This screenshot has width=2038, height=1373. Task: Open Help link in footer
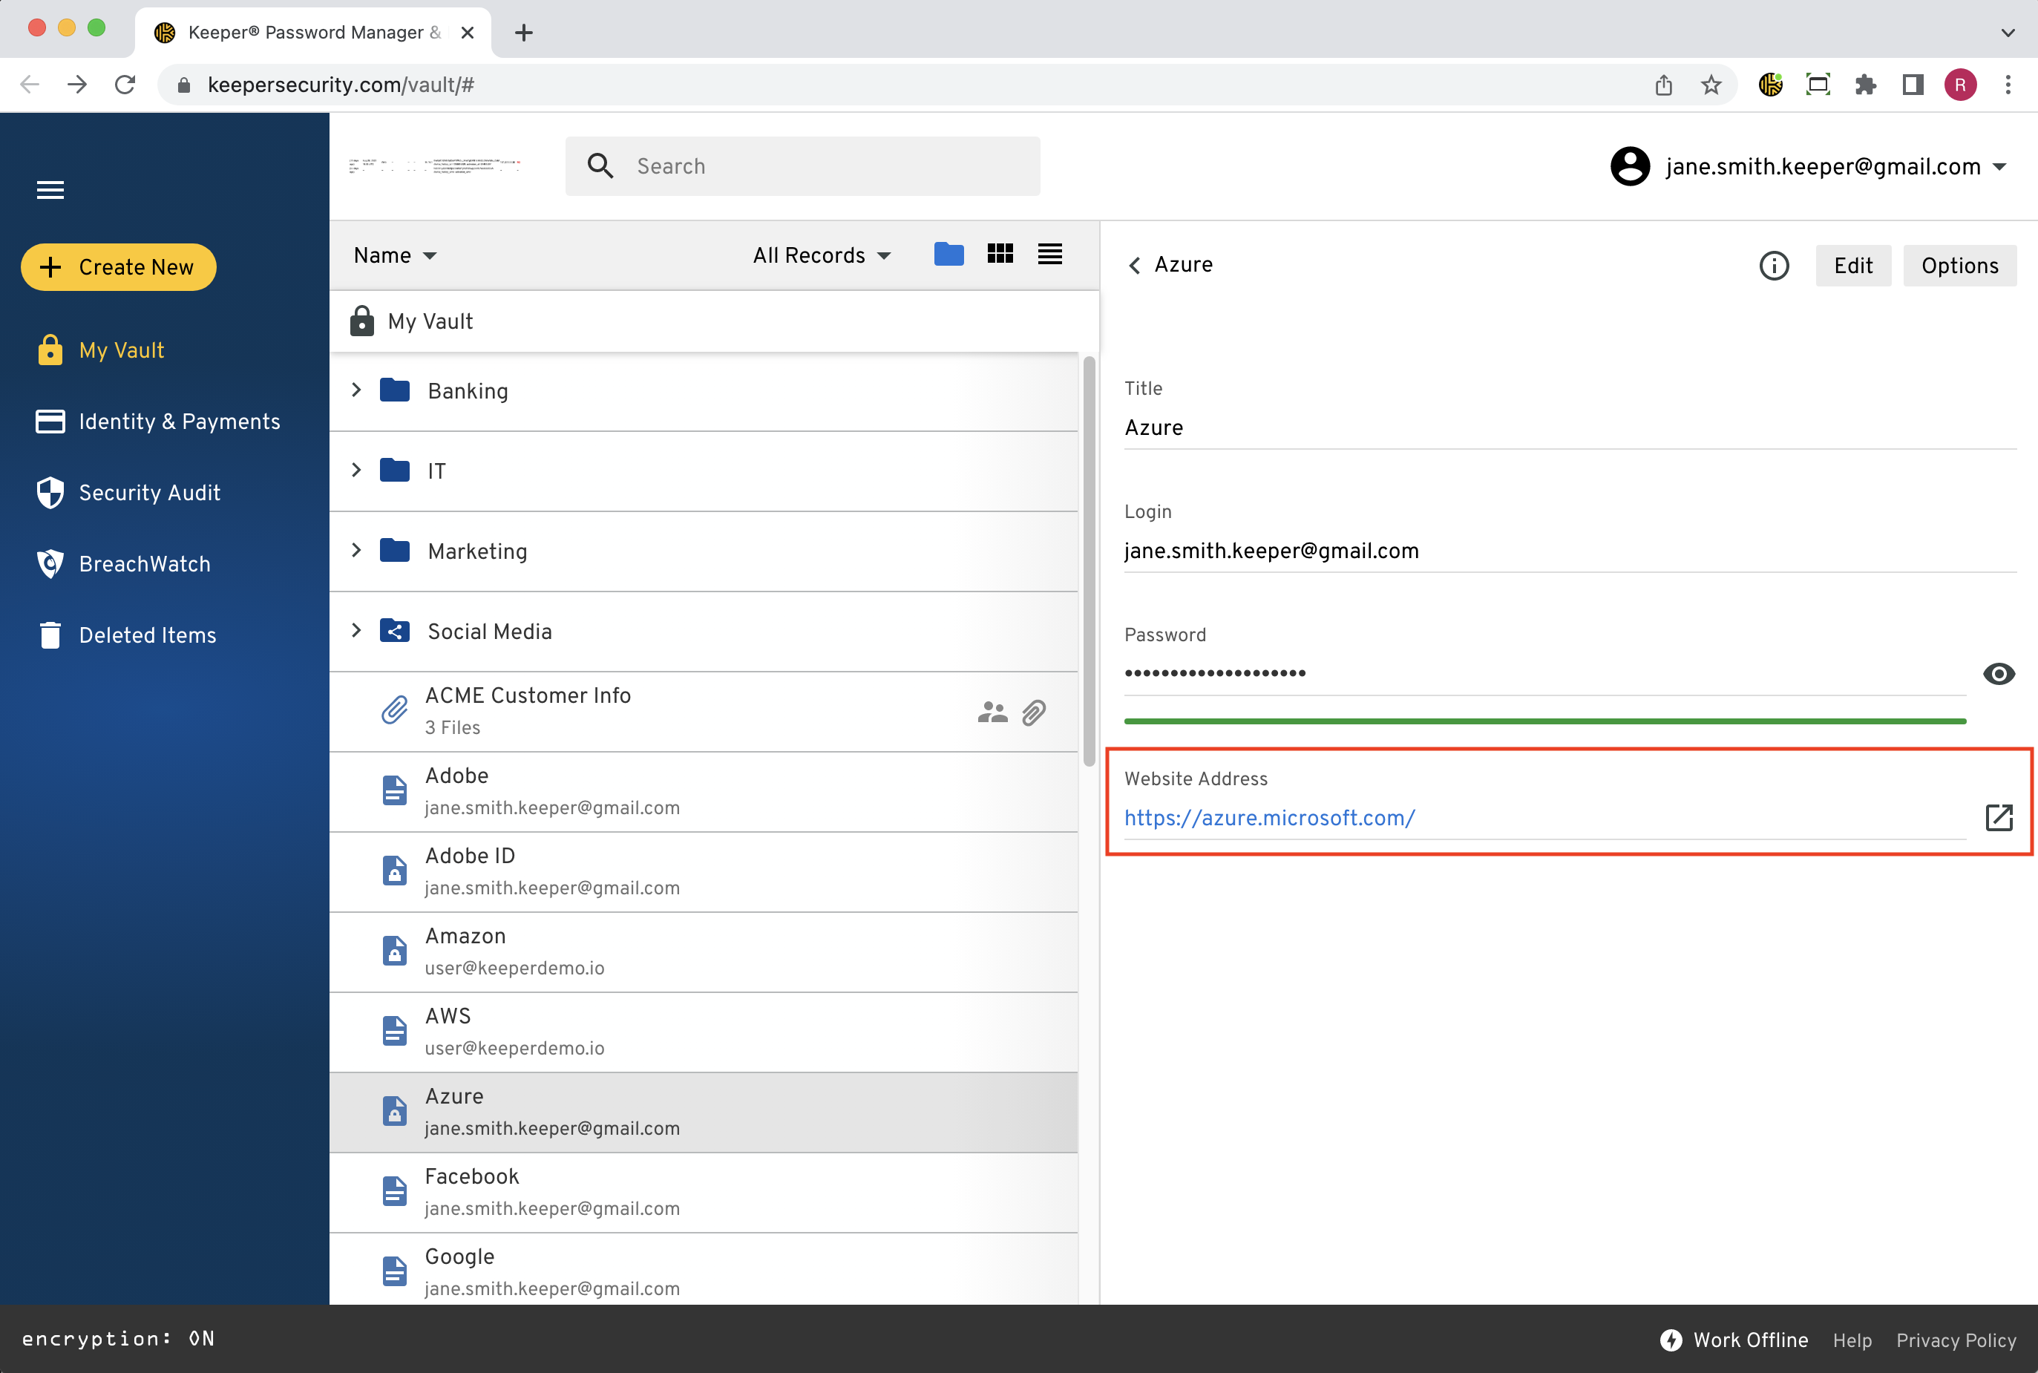coord(1852,1340)
